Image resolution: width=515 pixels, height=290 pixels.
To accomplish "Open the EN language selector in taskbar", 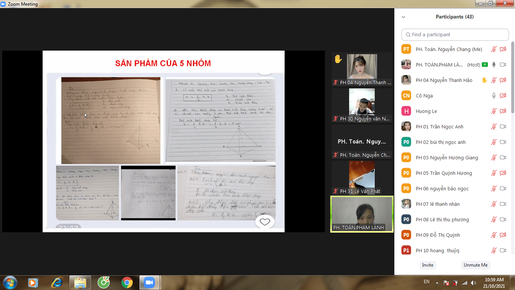I will click(x=426, y=282).
